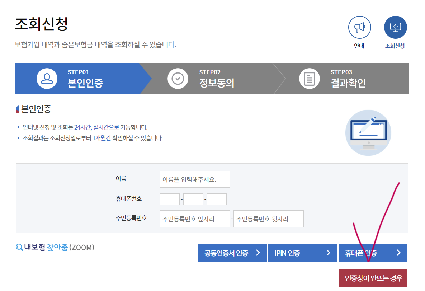Click the 인증창이 안뜨는 경우 button
Viewport: 425px width, 291px height.
pyautogui.click(x=373, y=278)
